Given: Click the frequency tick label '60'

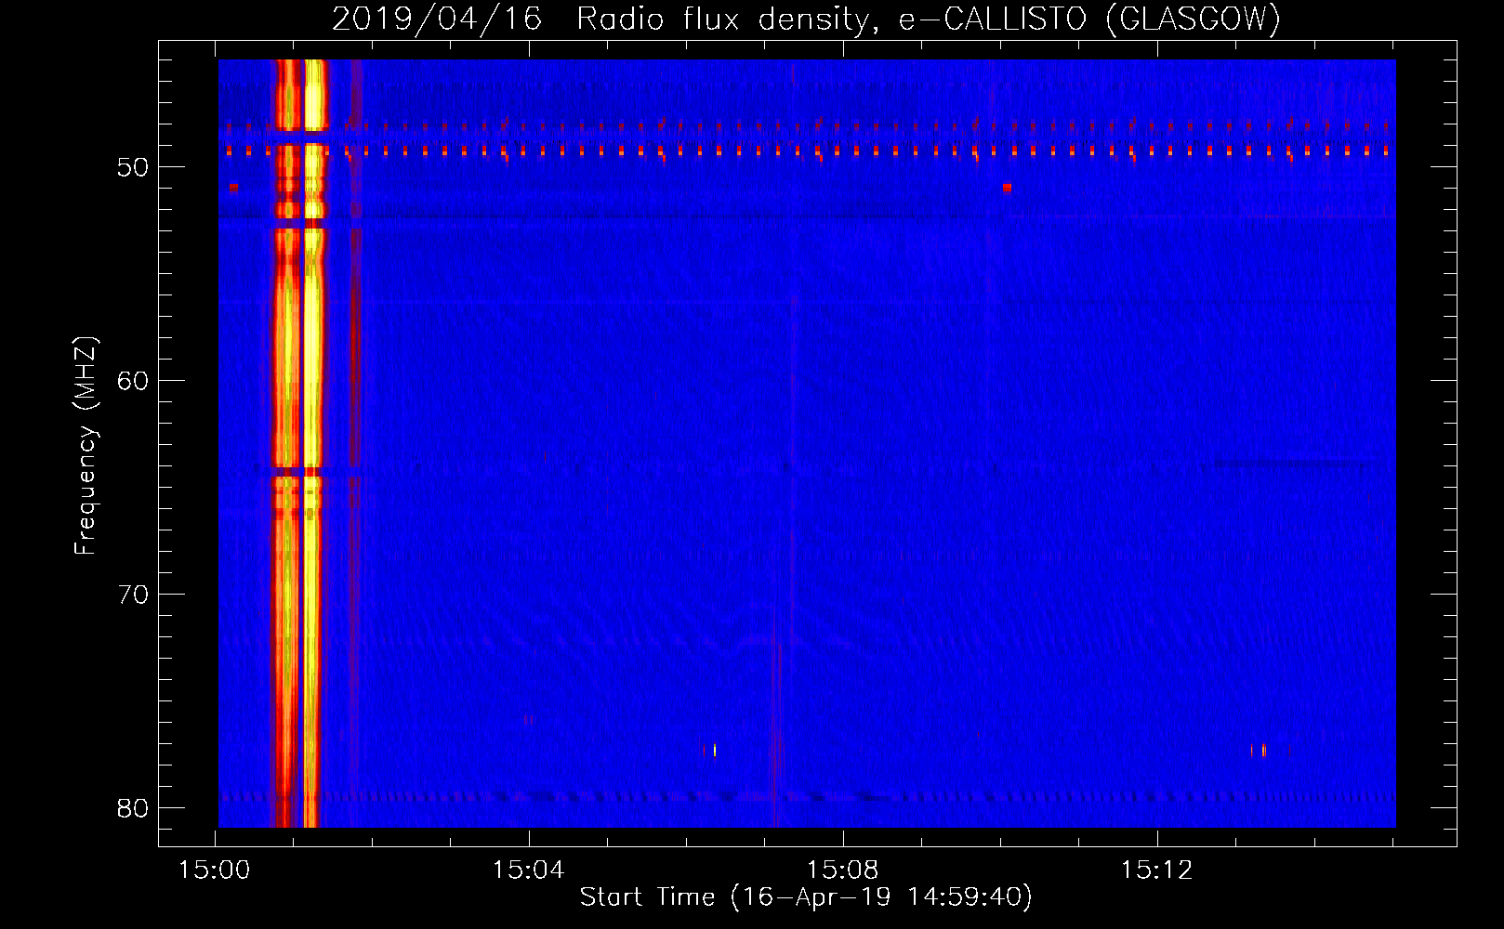Looking at the screenshot, I should (x=133, y=381).
